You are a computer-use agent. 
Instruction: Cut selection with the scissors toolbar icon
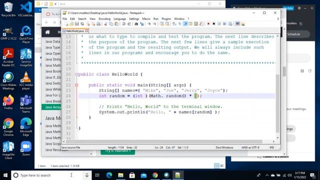pyautogui.click(x=105, y=24)
